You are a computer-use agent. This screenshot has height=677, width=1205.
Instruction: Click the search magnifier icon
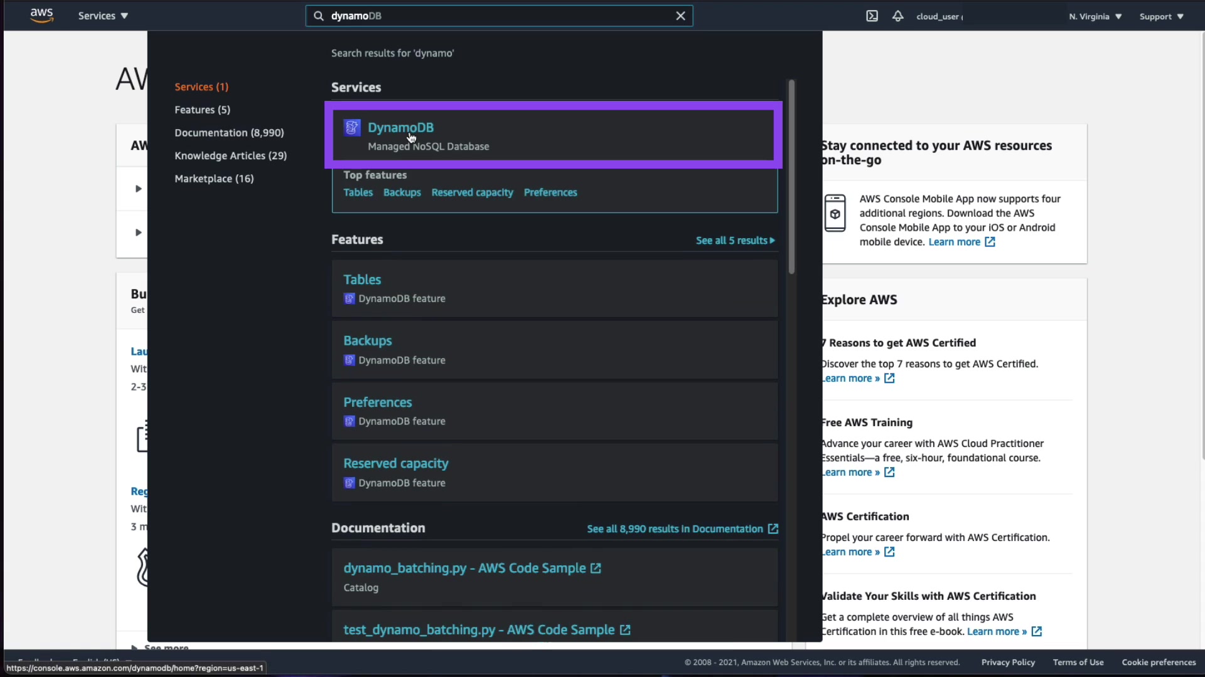click(x=319, y=16)
